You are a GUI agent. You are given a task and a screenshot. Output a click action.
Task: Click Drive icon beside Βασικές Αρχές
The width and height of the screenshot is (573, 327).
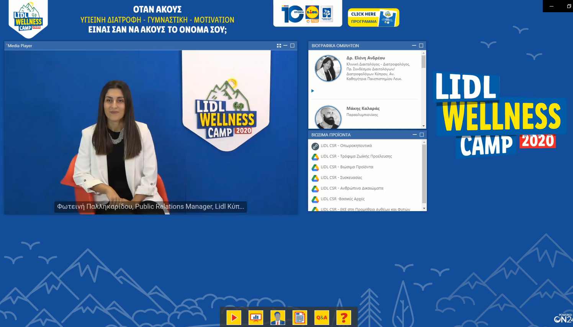coord(315,199)
